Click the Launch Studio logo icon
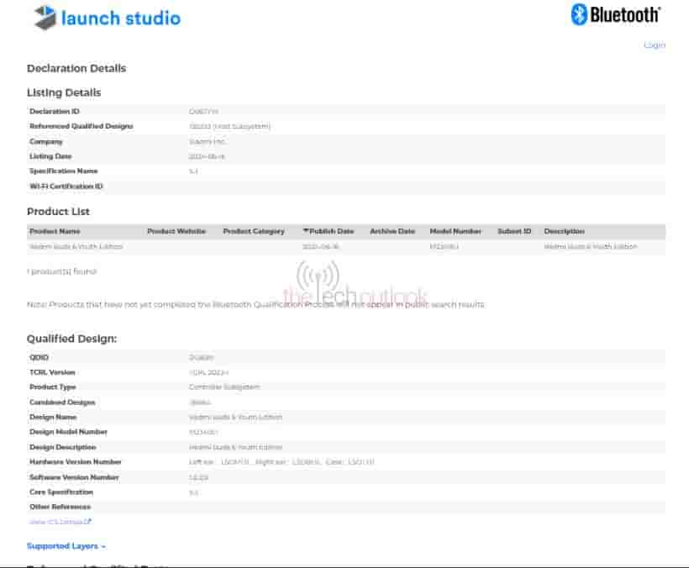 point(45,17)
